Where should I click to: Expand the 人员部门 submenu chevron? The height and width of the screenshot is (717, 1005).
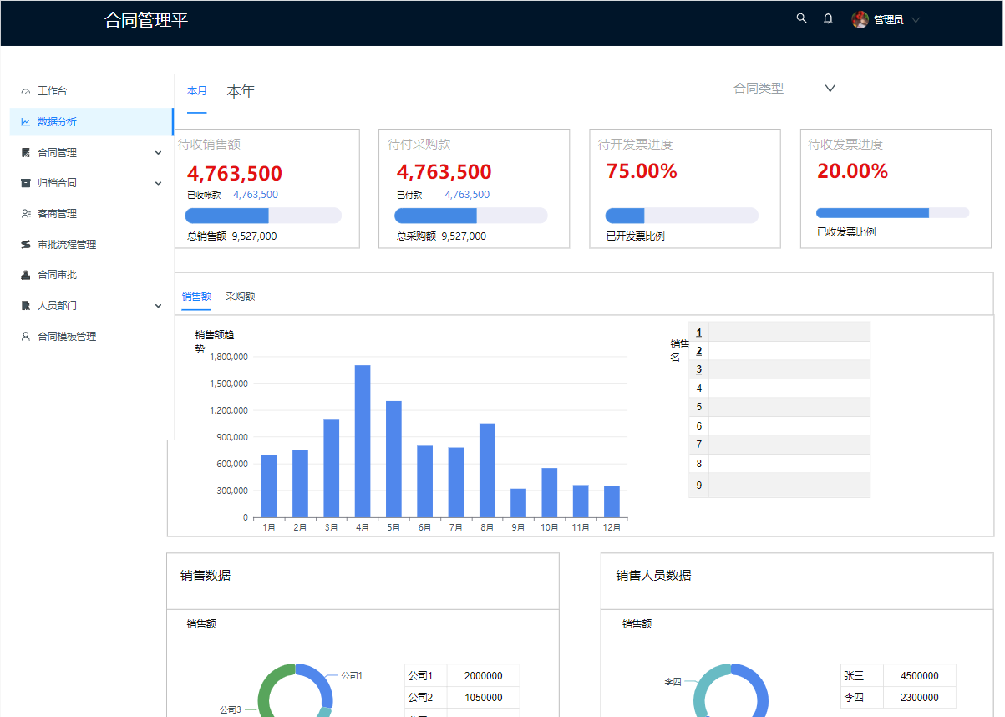point(159,306)
